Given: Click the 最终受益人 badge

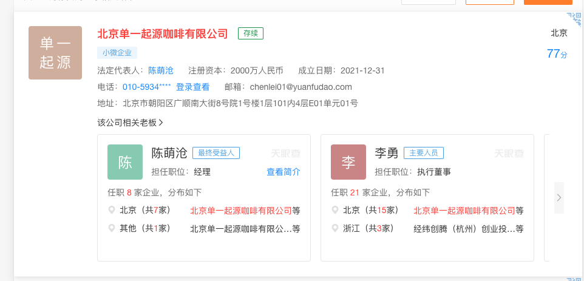Looking at the screenshot, I should click(x=216, y=153).
